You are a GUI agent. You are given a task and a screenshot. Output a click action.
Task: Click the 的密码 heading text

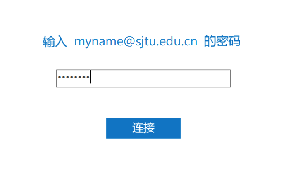point(222,41)
